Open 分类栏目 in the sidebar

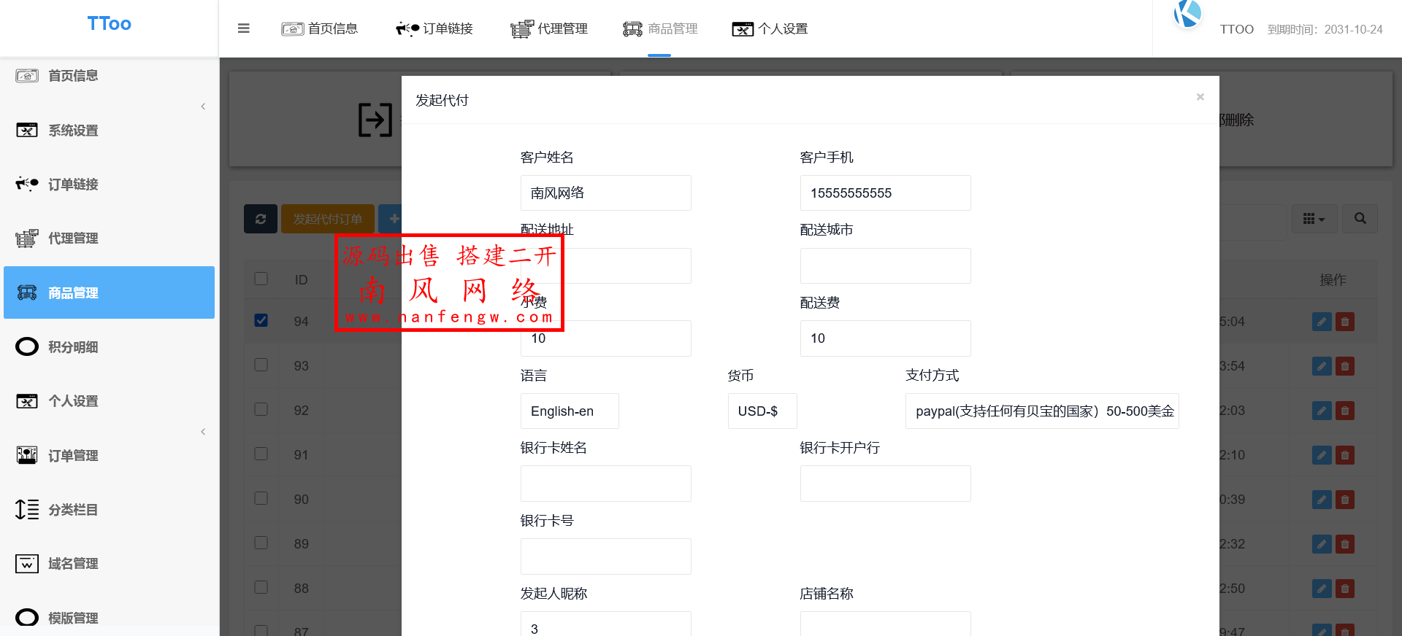73,510
